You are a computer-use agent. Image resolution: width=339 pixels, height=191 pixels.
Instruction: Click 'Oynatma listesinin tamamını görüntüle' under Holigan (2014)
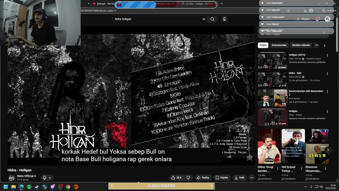(x=307, y=62)
